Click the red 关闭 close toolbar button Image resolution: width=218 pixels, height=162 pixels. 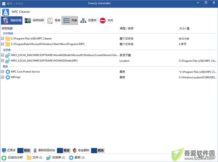[x=106, y=20]
